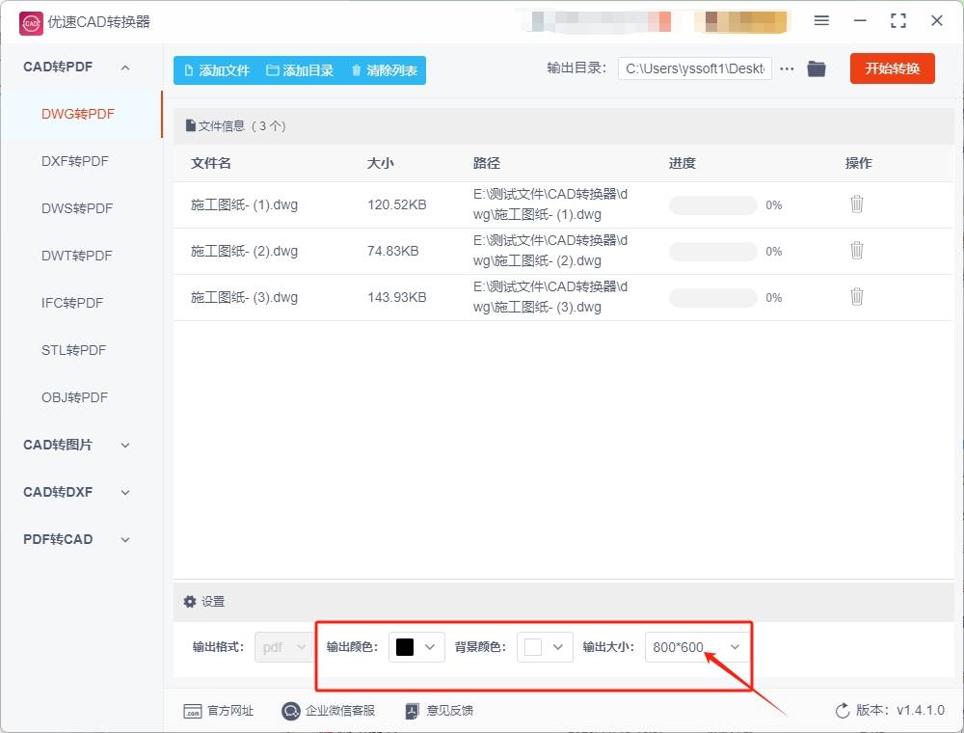The height and width of the screenshot is (733, 964).
Task: Collapse the CAD转PDF sidebar section
Action: [124, 67]
